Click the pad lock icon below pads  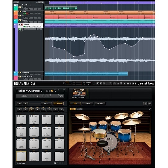tap(24, 163)
